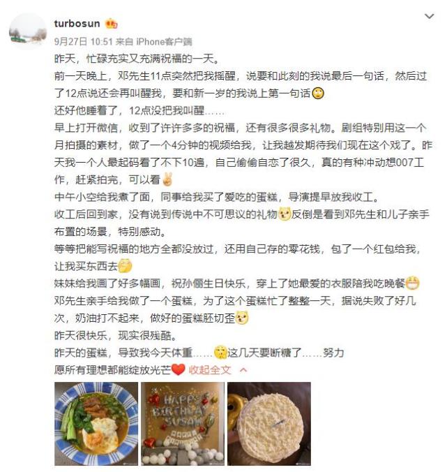Image resolution: width=447 pixels, height=472 pixels.
Task: Click the grinning emoji after 吃晚餐
Action: pos(412,283)
